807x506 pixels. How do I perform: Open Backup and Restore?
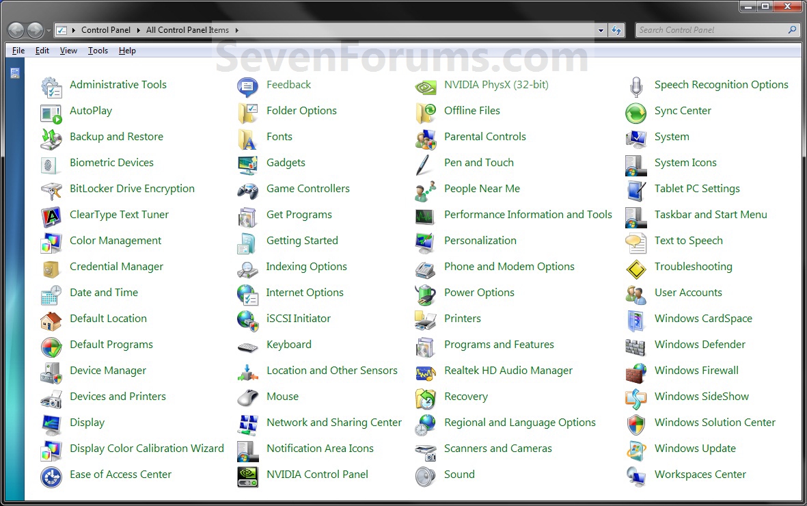116,136
